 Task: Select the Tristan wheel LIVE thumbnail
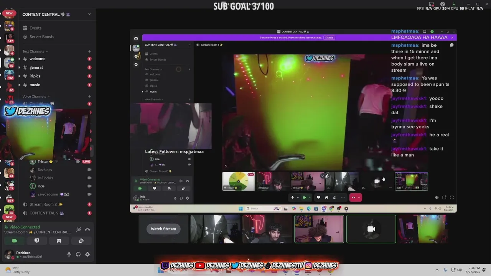point(239,181)
